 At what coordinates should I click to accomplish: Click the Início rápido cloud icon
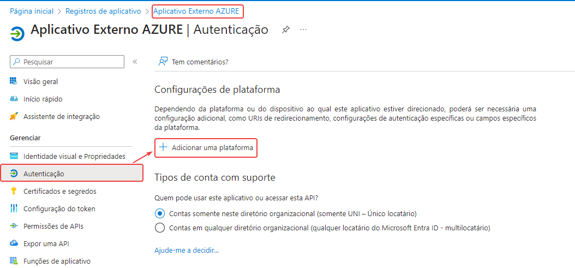[14, 99]
